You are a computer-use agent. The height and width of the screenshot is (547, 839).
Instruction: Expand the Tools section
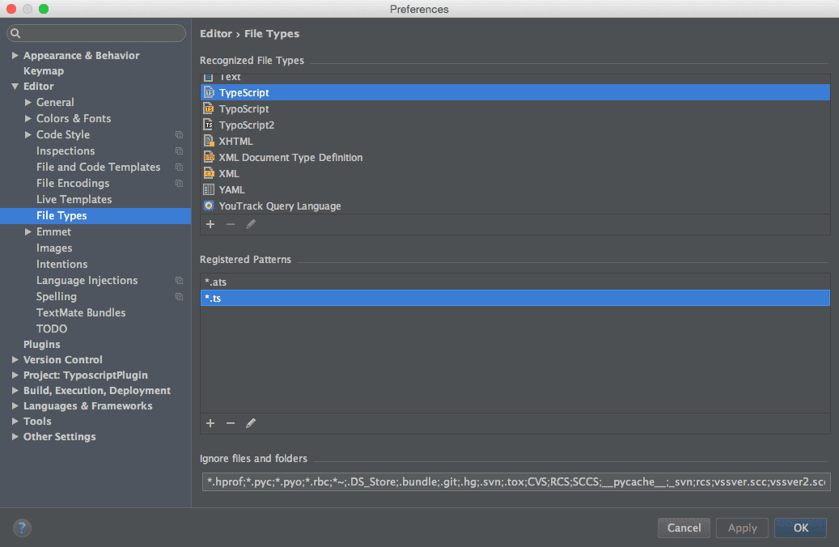click(x=15, y=422)
